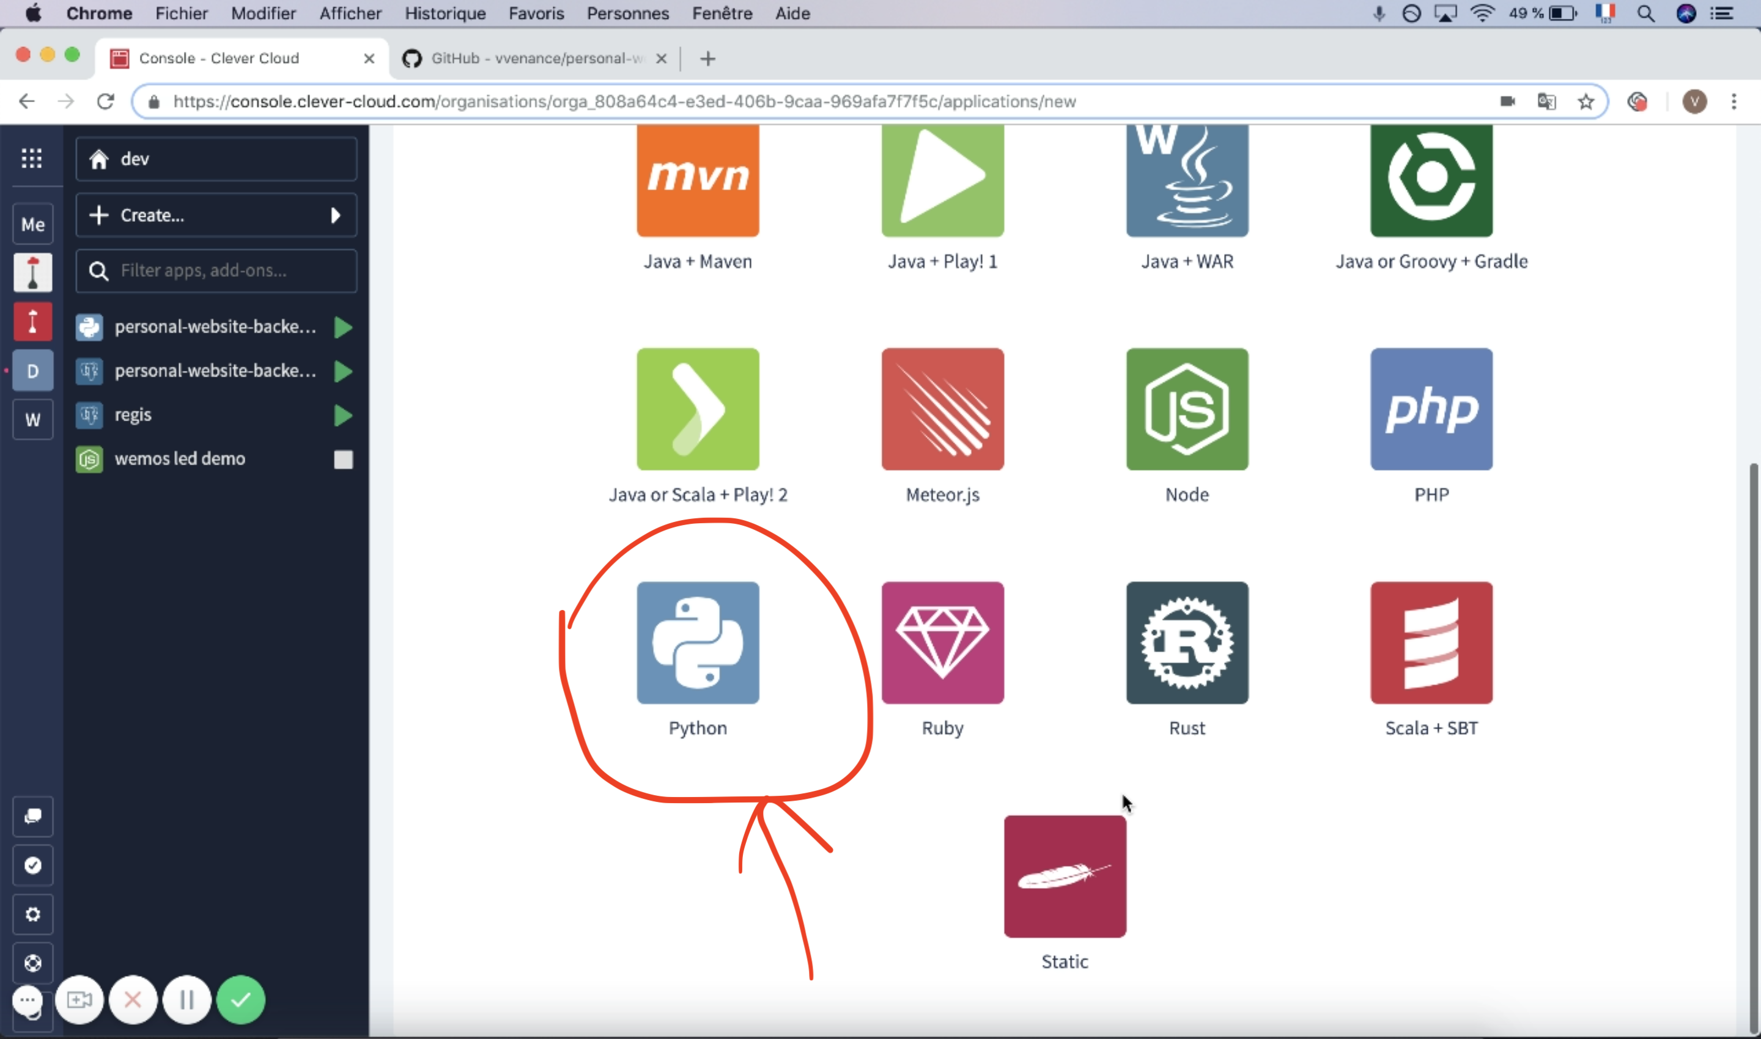Focus the Filter apps, add-ons field
Viewport: 1761px width, 1039px height.
tap(216, 270)
